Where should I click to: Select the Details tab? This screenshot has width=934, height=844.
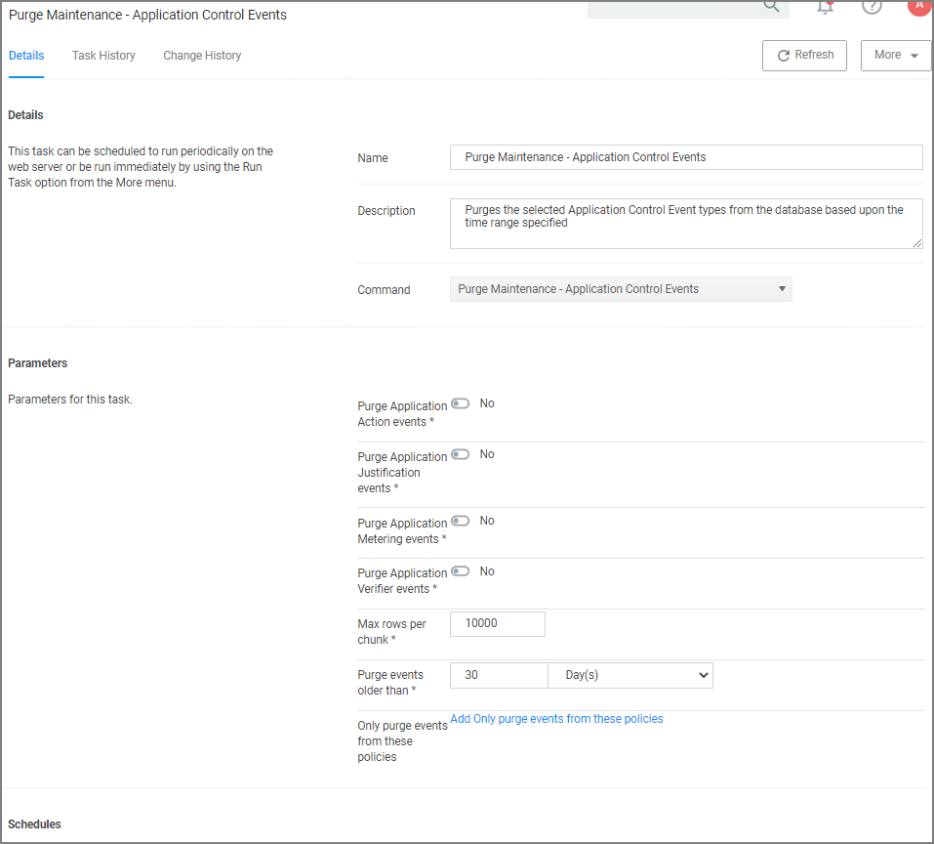click(26, 56)
